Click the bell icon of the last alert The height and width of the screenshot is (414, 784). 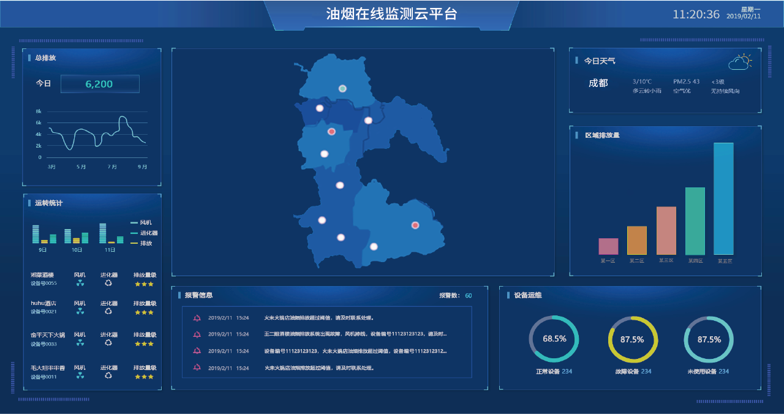pyautogui.click(x=197, y=367)
